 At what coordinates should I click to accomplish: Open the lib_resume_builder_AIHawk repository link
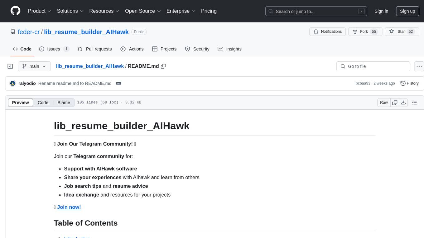click(86, 32)
